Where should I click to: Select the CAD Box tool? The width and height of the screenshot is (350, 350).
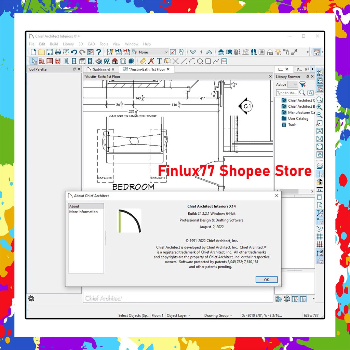tap(208, 62)
